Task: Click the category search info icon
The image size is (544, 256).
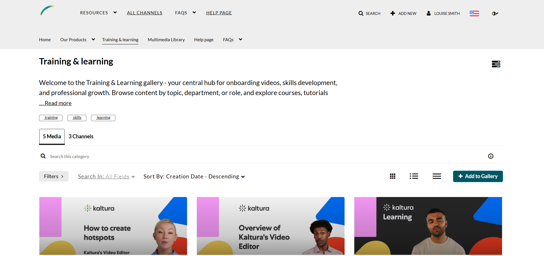Action: click(x=491, y=156)
